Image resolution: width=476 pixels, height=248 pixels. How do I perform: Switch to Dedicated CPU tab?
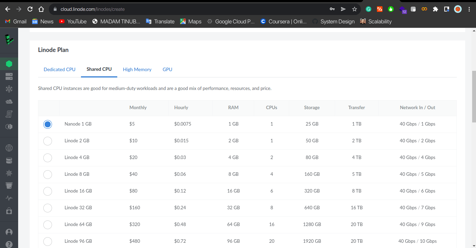click(x=59, y=69)
